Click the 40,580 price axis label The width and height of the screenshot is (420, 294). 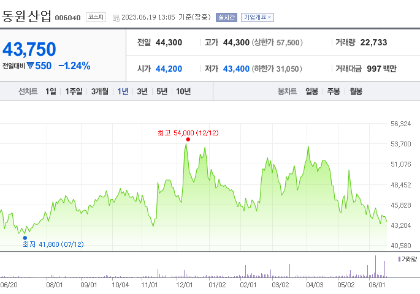pos(401,246)
